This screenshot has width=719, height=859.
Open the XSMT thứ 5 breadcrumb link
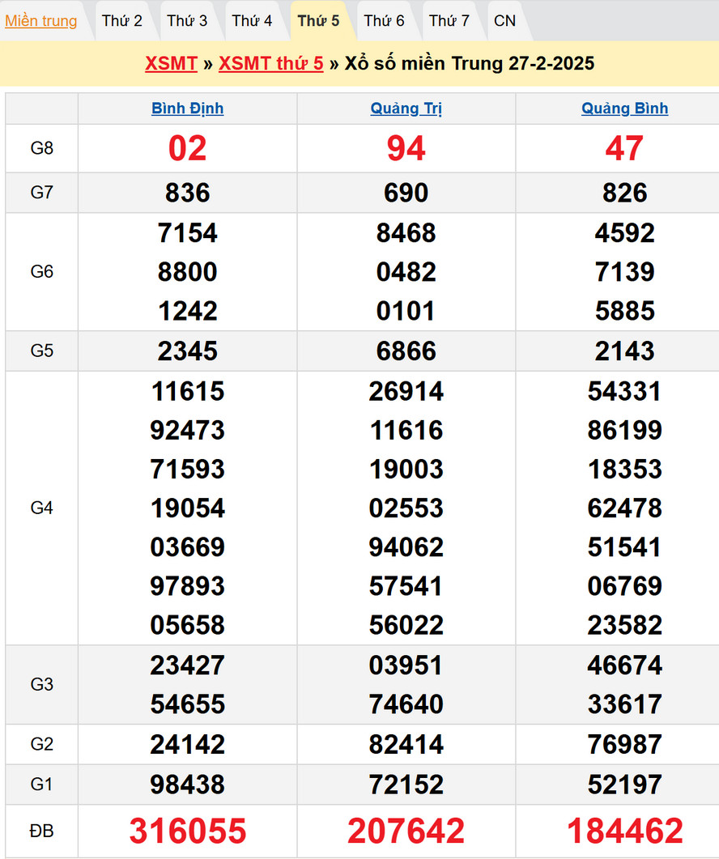tap(270, 64)
